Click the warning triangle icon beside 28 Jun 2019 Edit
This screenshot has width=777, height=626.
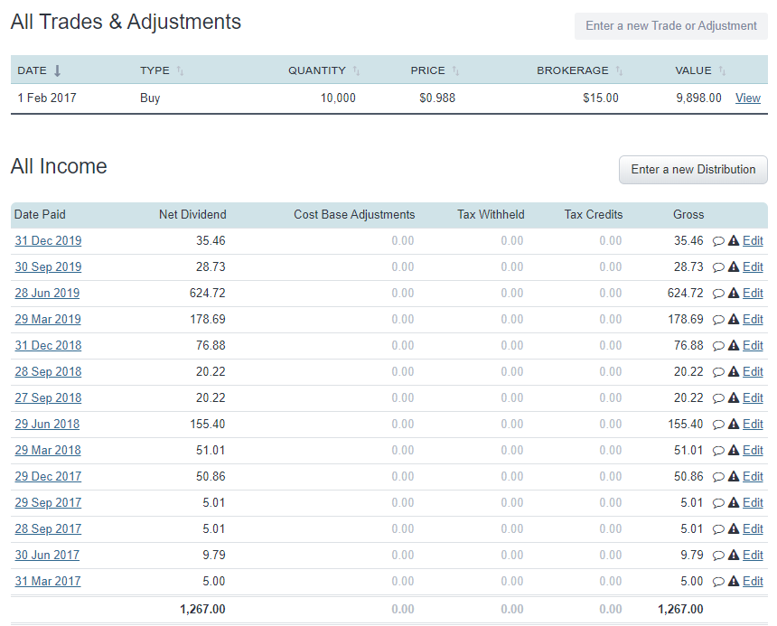coord(732,293)
